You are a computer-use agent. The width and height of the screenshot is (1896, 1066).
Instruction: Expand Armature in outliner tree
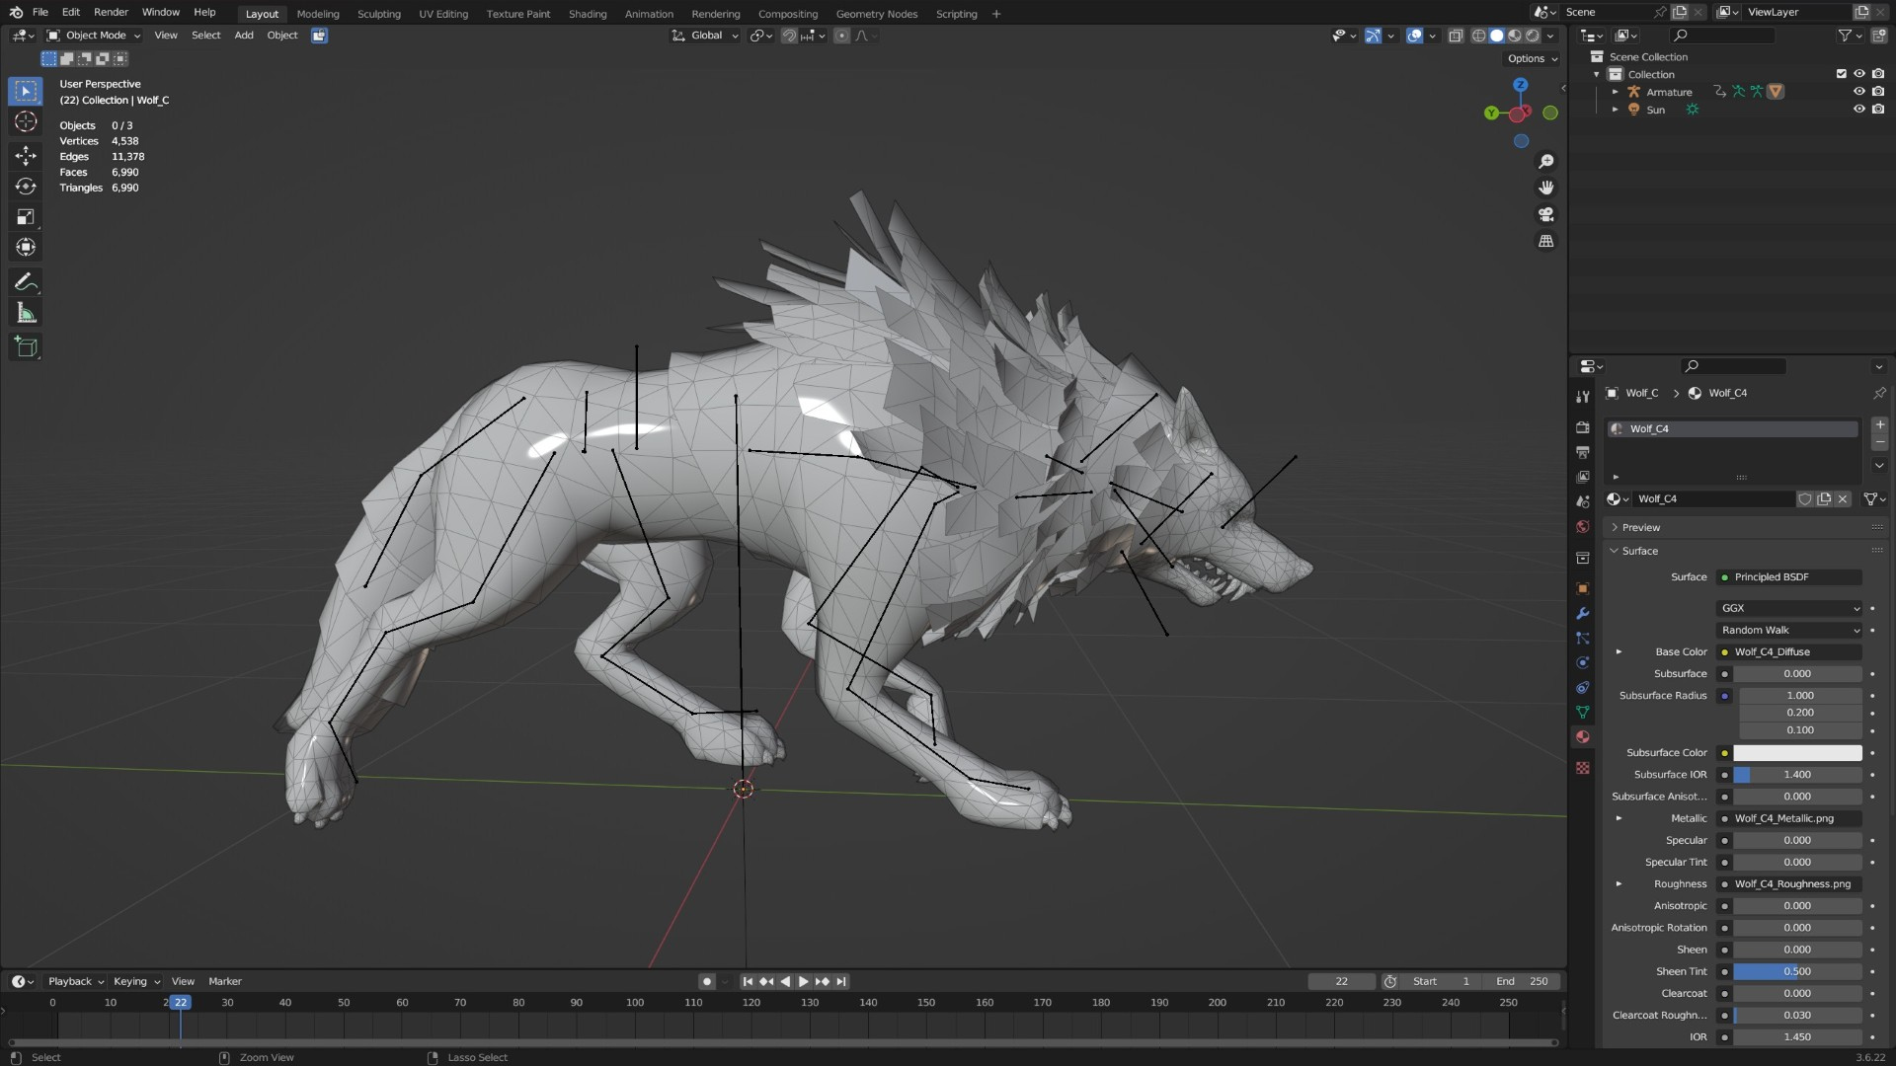(x=1616, y=92)
